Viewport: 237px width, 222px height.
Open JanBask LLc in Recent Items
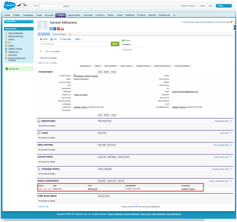14,52
